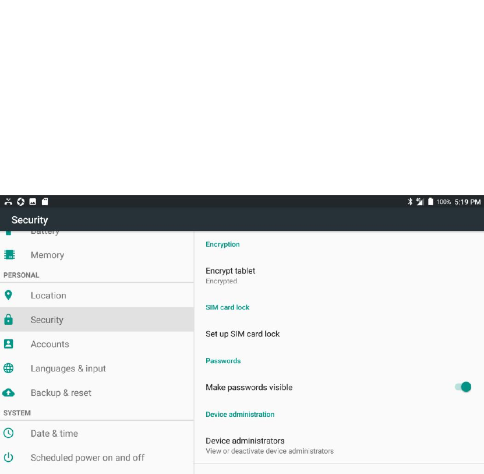Image resolution: width=484 pixels, height=474 pixels.
Task: Tap the image notification status icon
Action: point(33,202)
